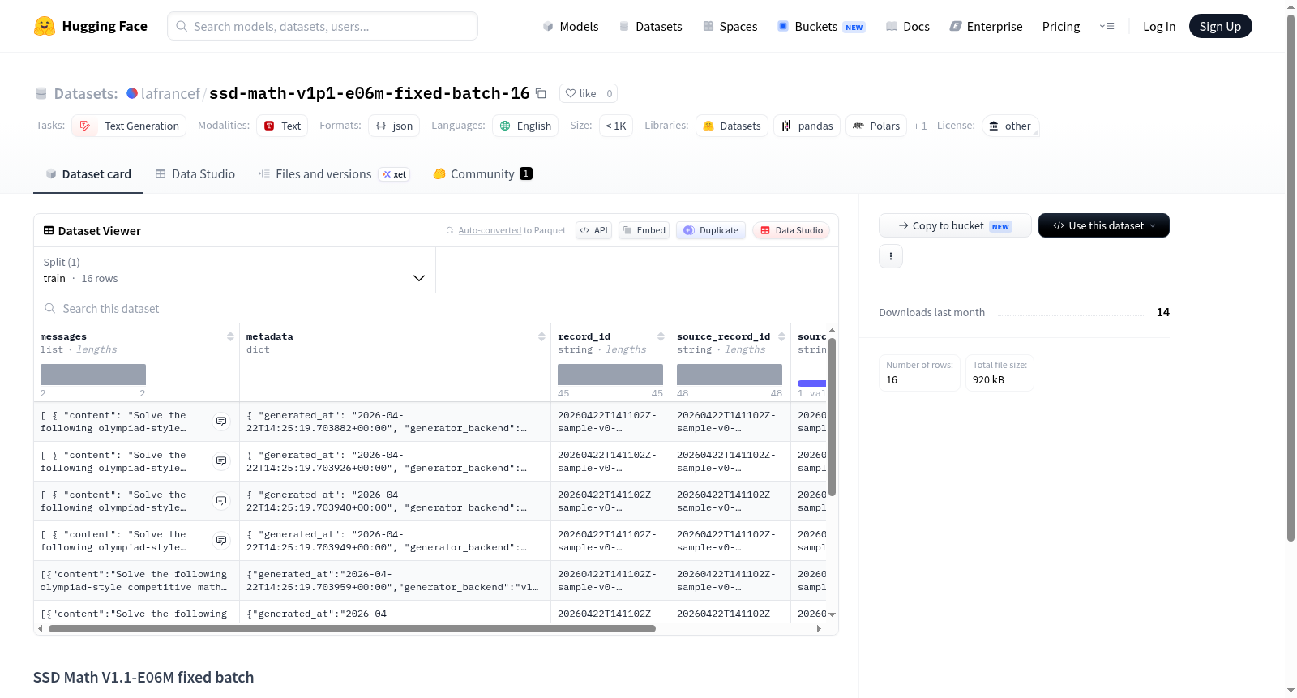Screen dimensions: 1297x698
Task: Open the three-dot more options button
Action: coord(891,256)
